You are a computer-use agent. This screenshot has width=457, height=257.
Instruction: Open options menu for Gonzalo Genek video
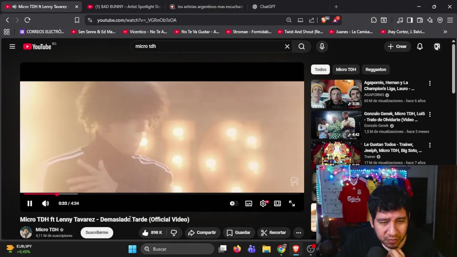pos(430,114)
